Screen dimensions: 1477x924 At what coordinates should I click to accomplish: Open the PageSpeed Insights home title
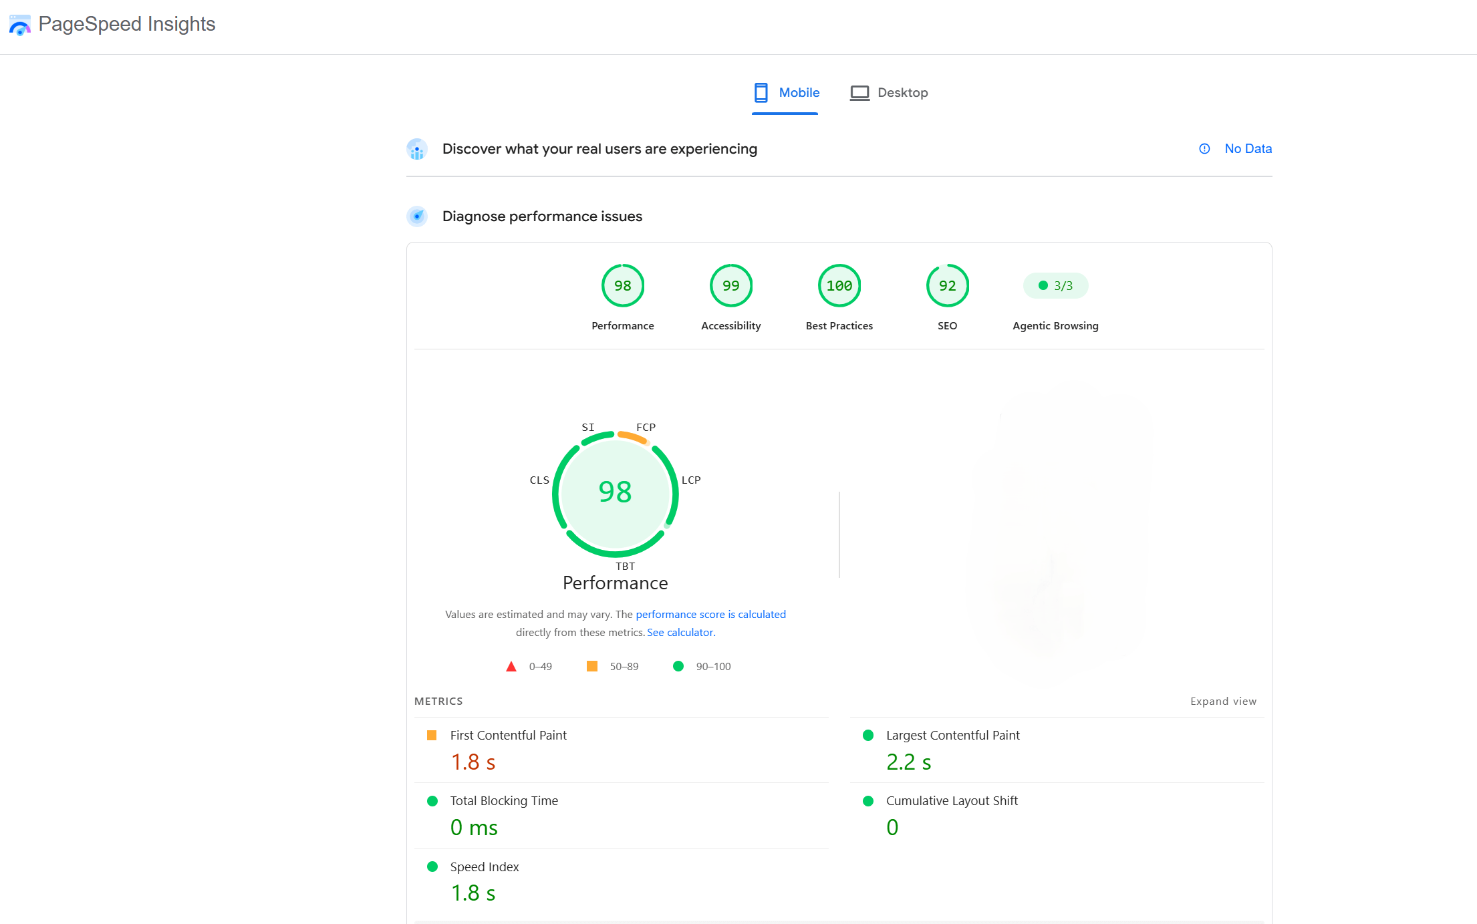[x=126, y=24]
